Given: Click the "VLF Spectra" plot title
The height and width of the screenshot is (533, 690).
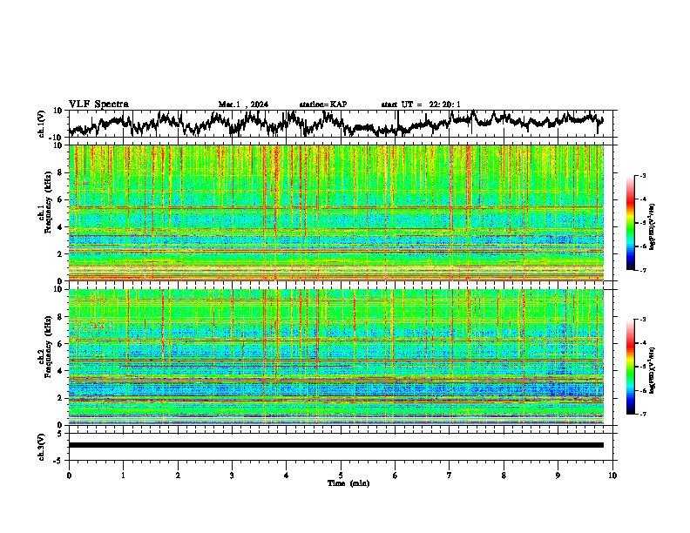Looking at the screenshot, I should point(98,105).
